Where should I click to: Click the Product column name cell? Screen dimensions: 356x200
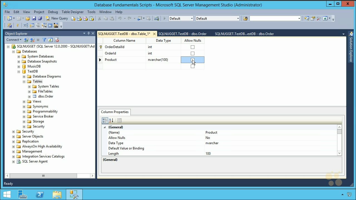click(x=124, y=60)
